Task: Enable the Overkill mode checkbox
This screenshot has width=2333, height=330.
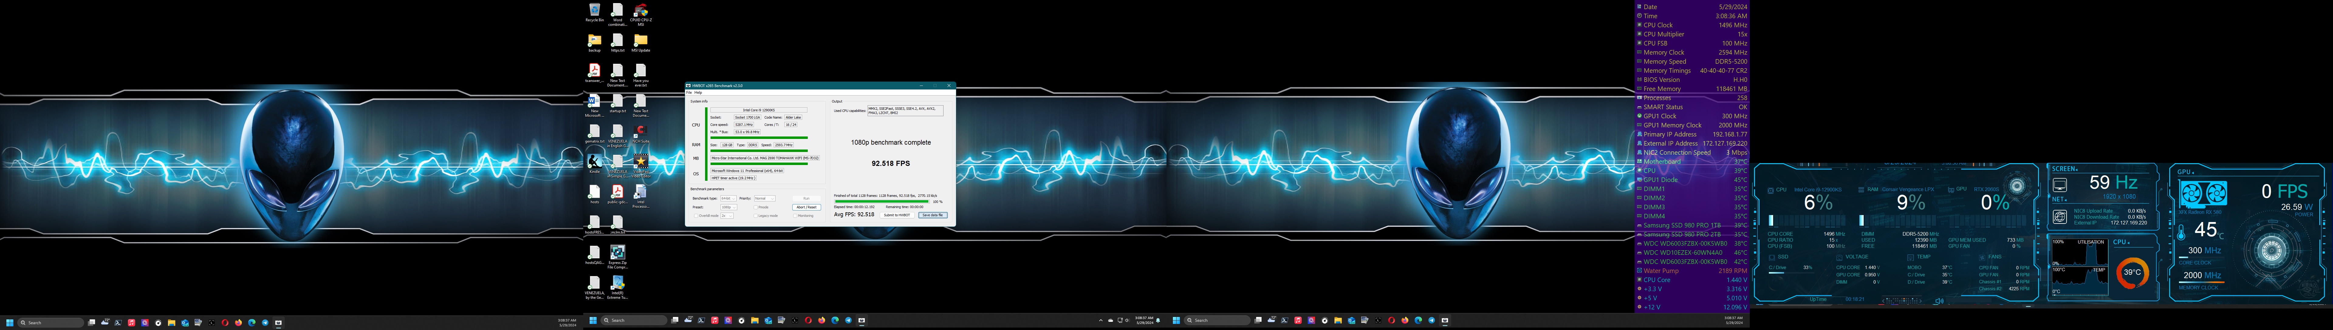Action: tap(697, 216)
